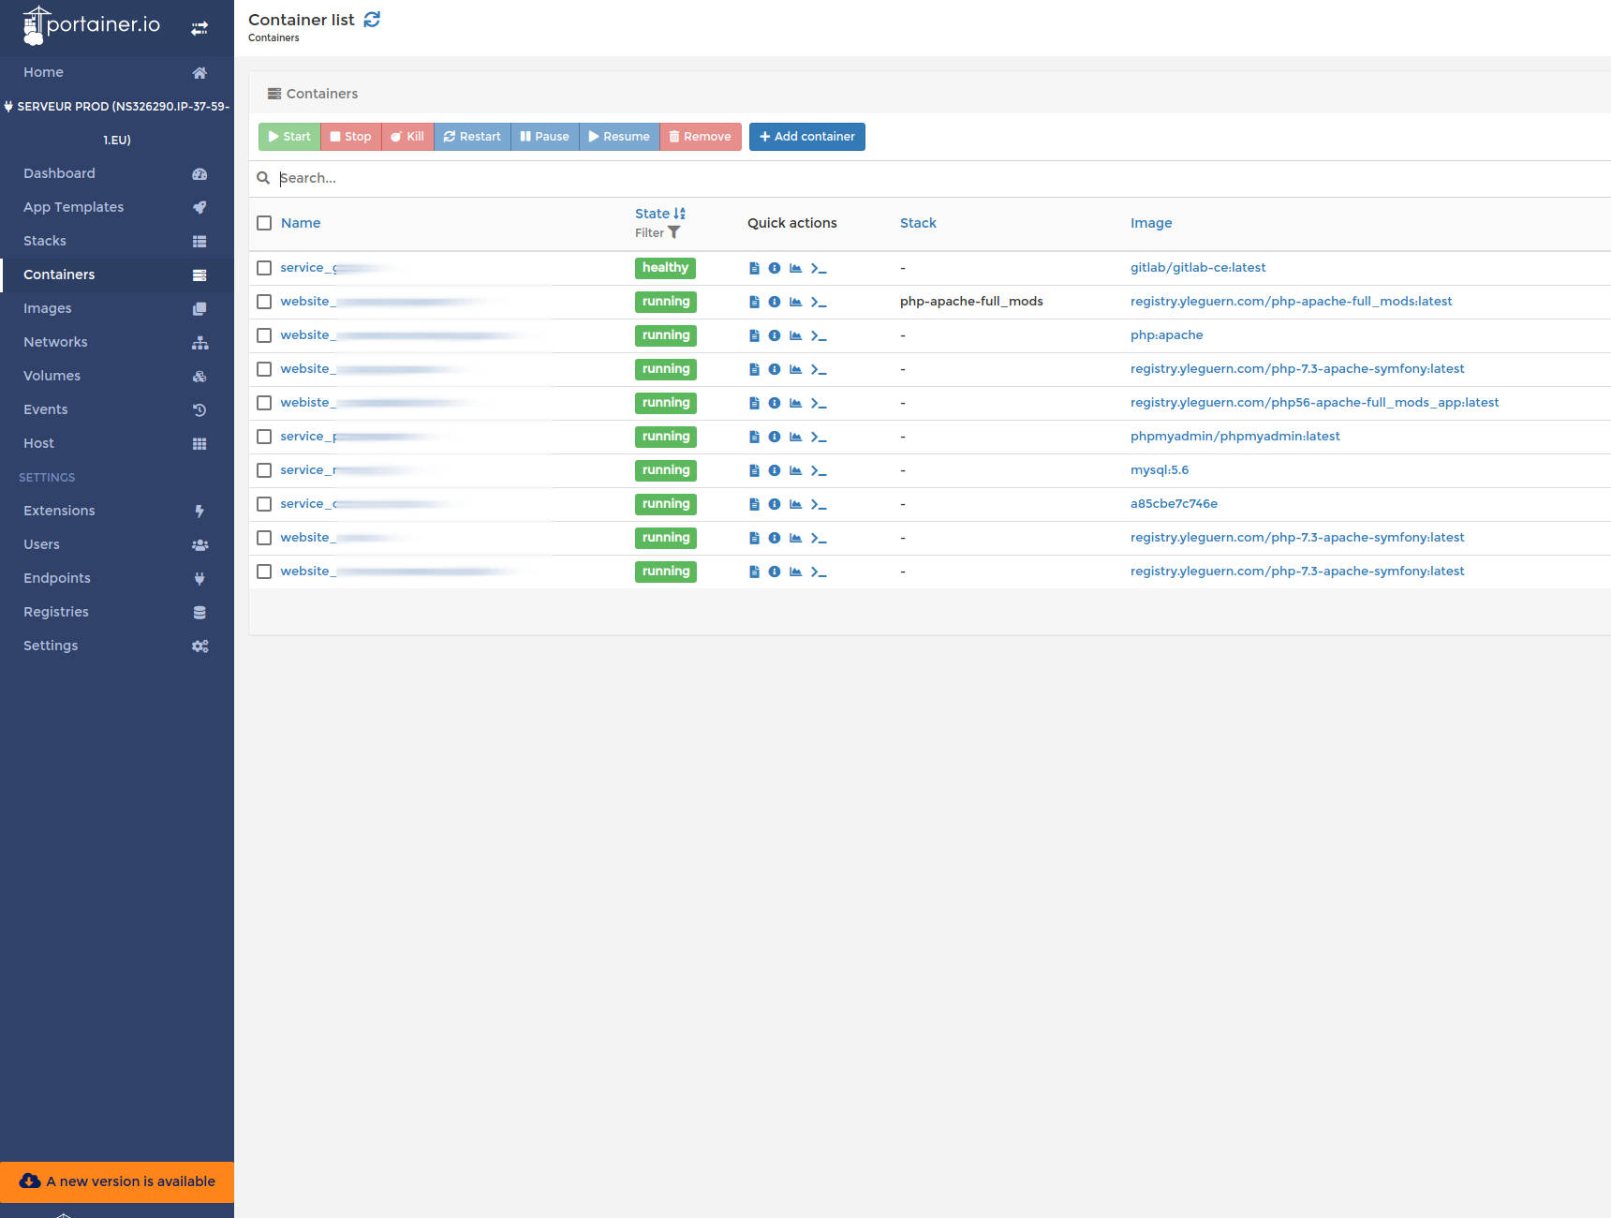
Task: Switch to the Images section
Action: pyautogui.click(x=47, y=308)
